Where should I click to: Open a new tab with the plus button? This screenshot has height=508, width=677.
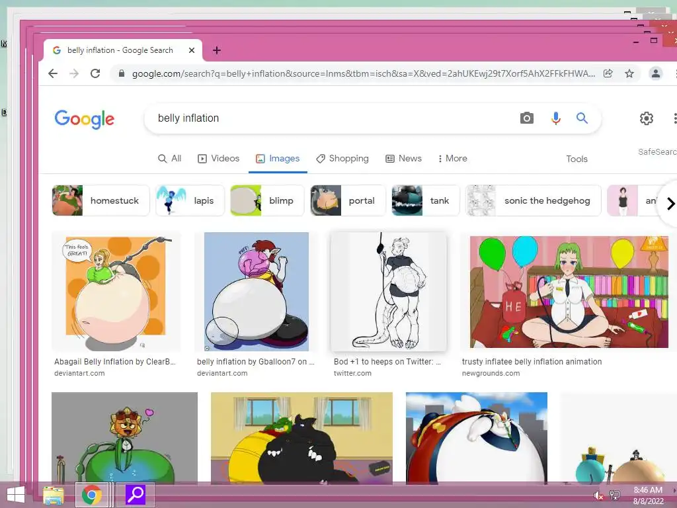pyautogui.click(x=217, y=50)
